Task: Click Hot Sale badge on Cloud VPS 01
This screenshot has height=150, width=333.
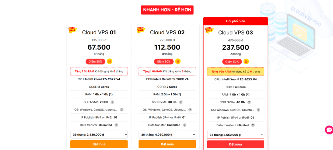Action: tap(72, 30)
